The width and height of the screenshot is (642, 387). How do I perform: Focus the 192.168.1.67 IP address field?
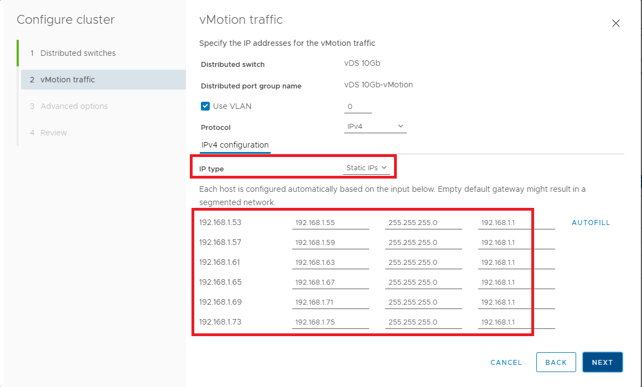click(330, 283)
